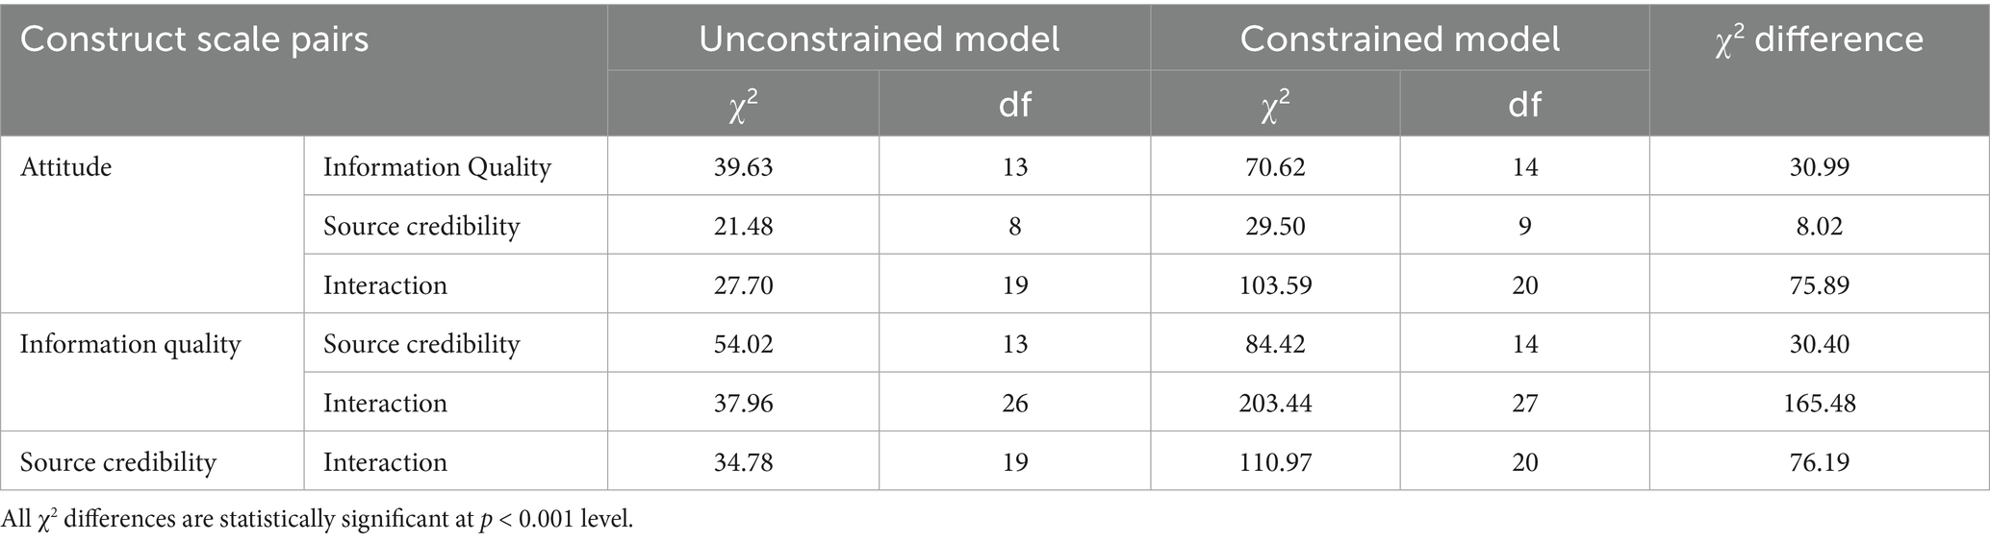Select the χ² difference value 76.19

1819,462
